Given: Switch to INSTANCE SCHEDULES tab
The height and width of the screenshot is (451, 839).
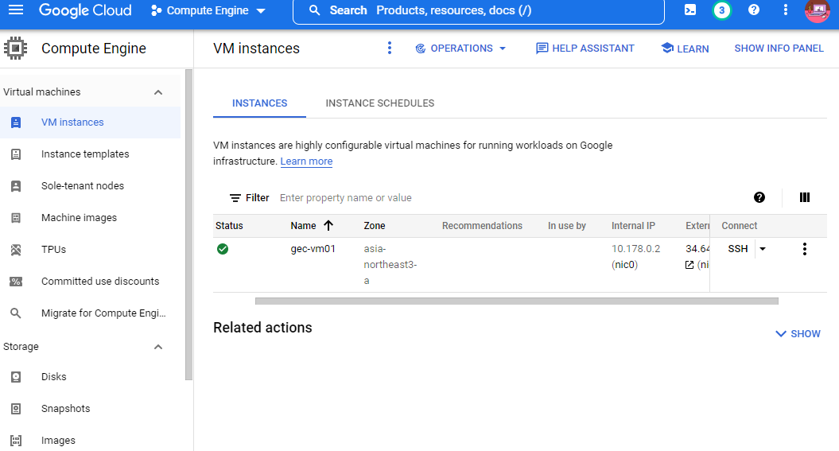Looking at the screenshot, I should point(380,103).
